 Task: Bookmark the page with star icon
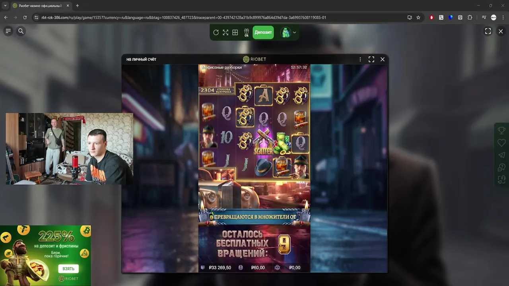point(418,17)
